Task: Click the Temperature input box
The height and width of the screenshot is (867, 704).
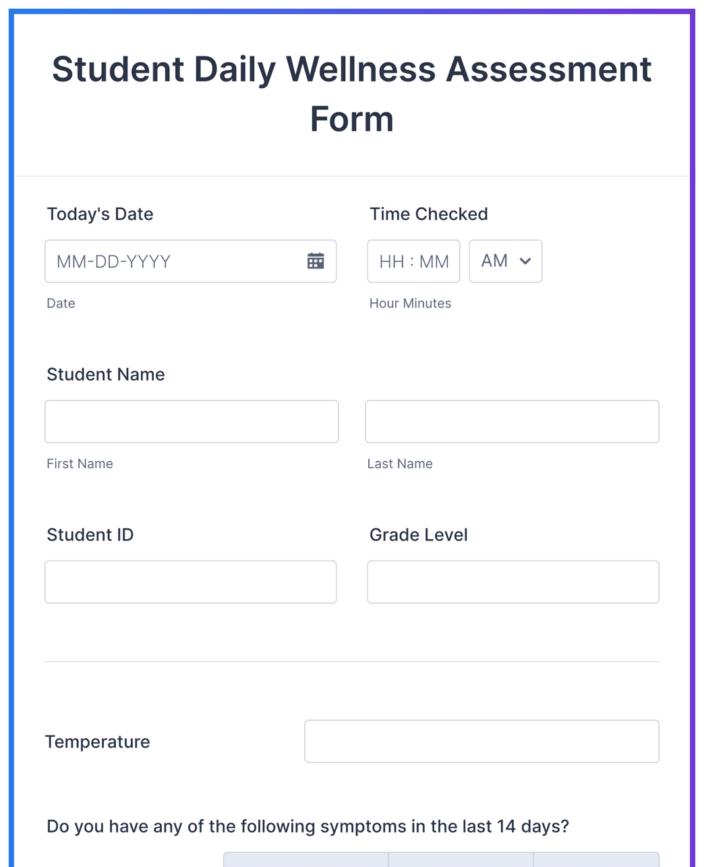Action: click(x=481, y=741)
